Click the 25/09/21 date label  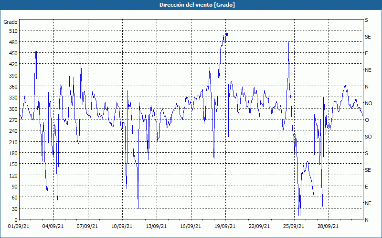[x=294, y=227]
